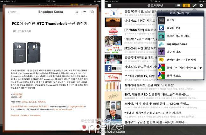Tap the stamped paper thumbnail for SKT
Screen dimensions: 206x135
113,96
